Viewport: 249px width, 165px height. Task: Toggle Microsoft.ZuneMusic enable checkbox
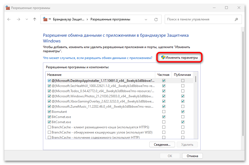pos(49,106)
